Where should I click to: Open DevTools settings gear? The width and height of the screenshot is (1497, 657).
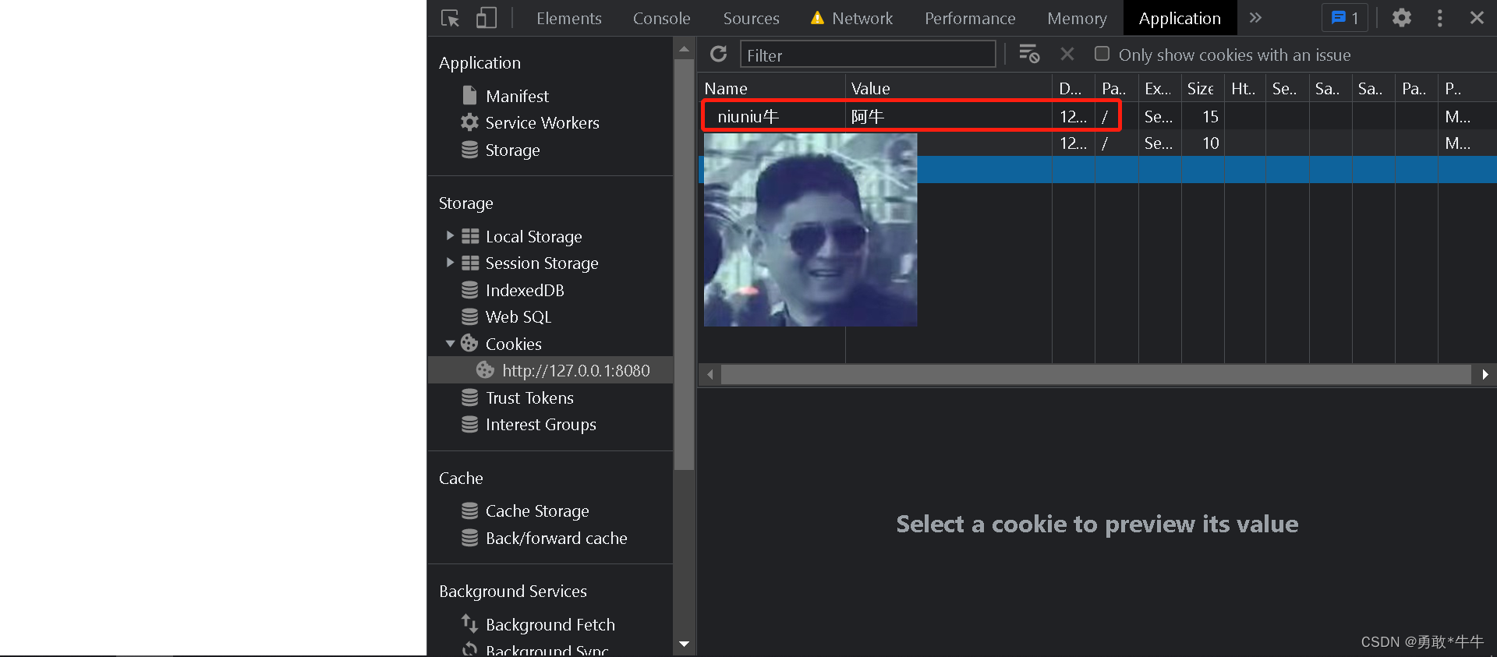[1401, 18]
